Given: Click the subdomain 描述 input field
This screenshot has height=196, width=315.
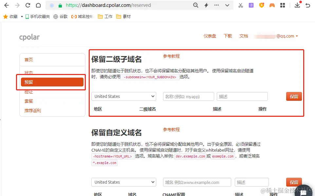Looking at the screenshot, I should tap(242, 97).
